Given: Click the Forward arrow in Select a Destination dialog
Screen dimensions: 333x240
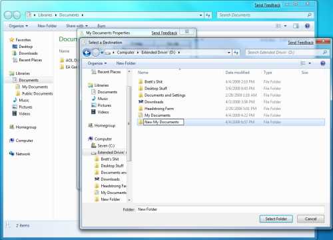Looking at the screenshot, I should pos(95,53).
